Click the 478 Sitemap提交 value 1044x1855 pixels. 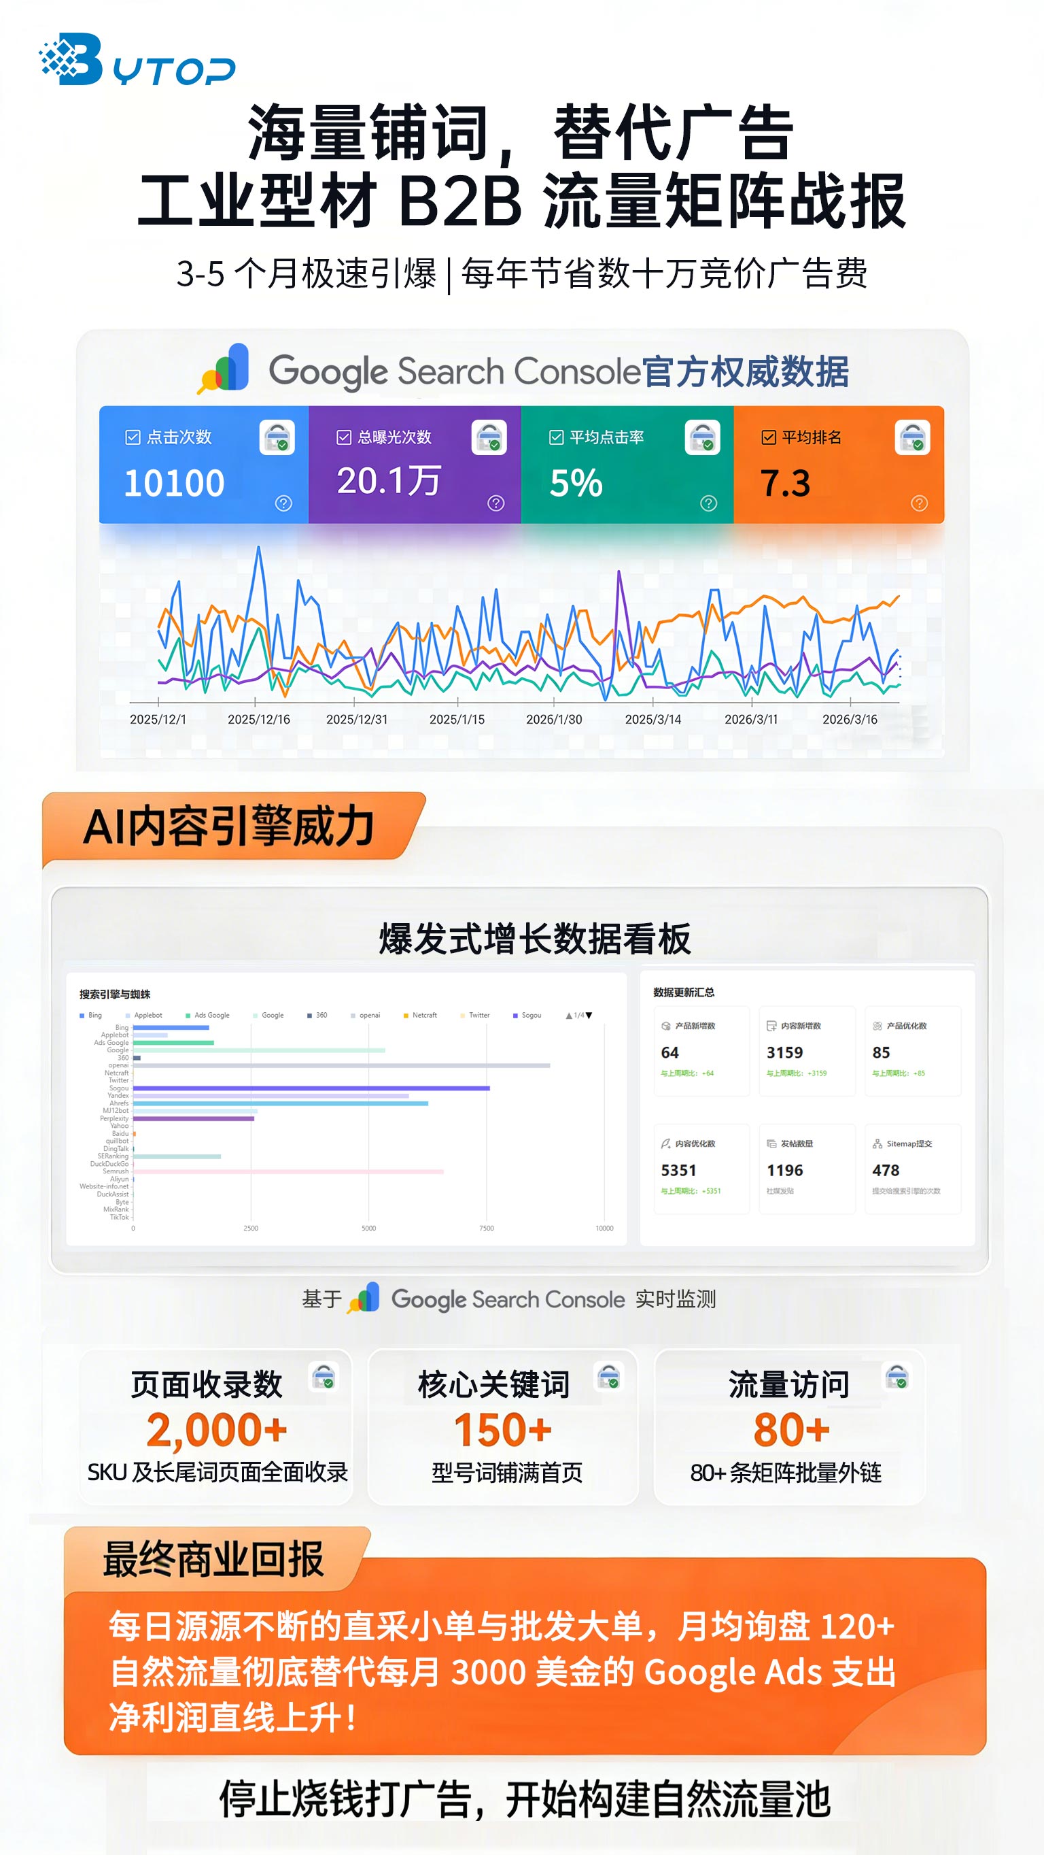(x=886, y=1171)
